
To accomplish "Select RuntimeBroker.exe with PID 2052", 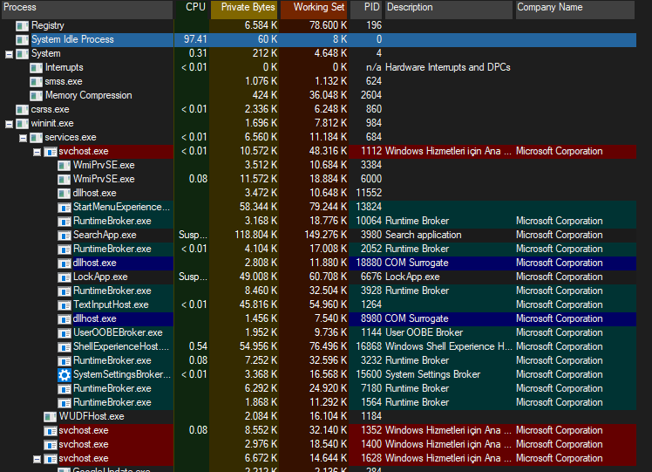I will pos(112,249).
